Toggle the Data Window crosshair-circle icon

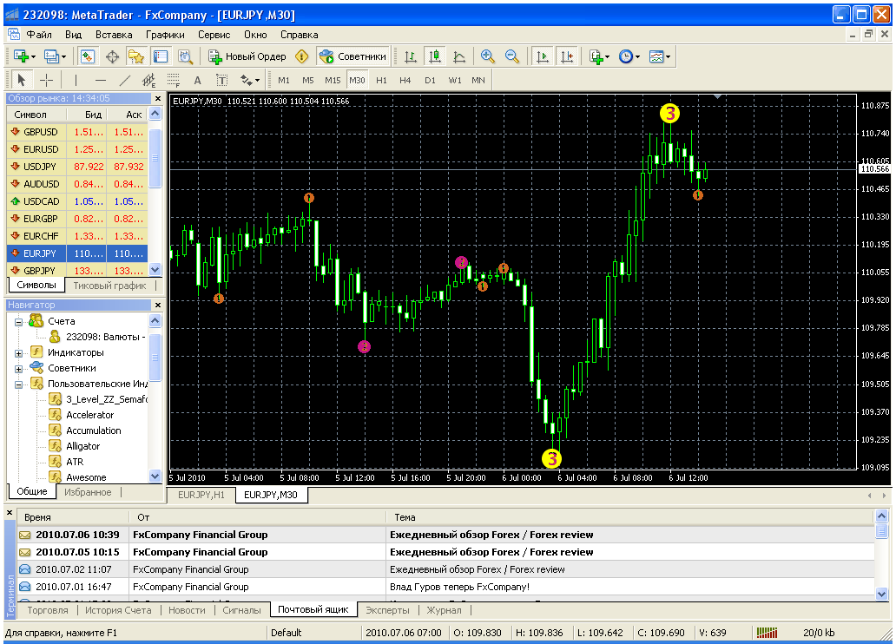pos(112,56)
